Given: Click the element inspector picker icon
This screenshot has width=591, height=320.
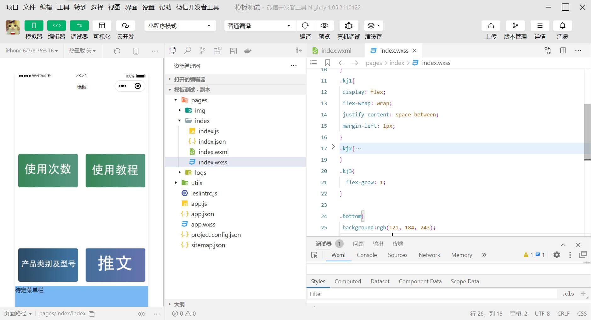Looking at the screenshot, I should [314, 255].
